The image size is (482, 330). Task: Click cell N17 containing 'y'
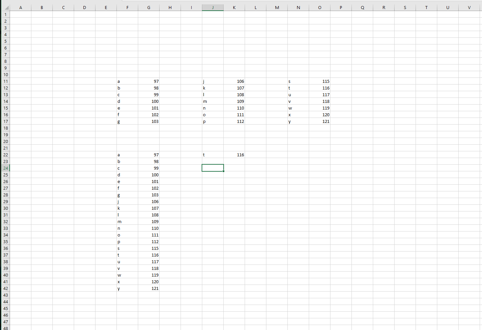coord(298,121)
